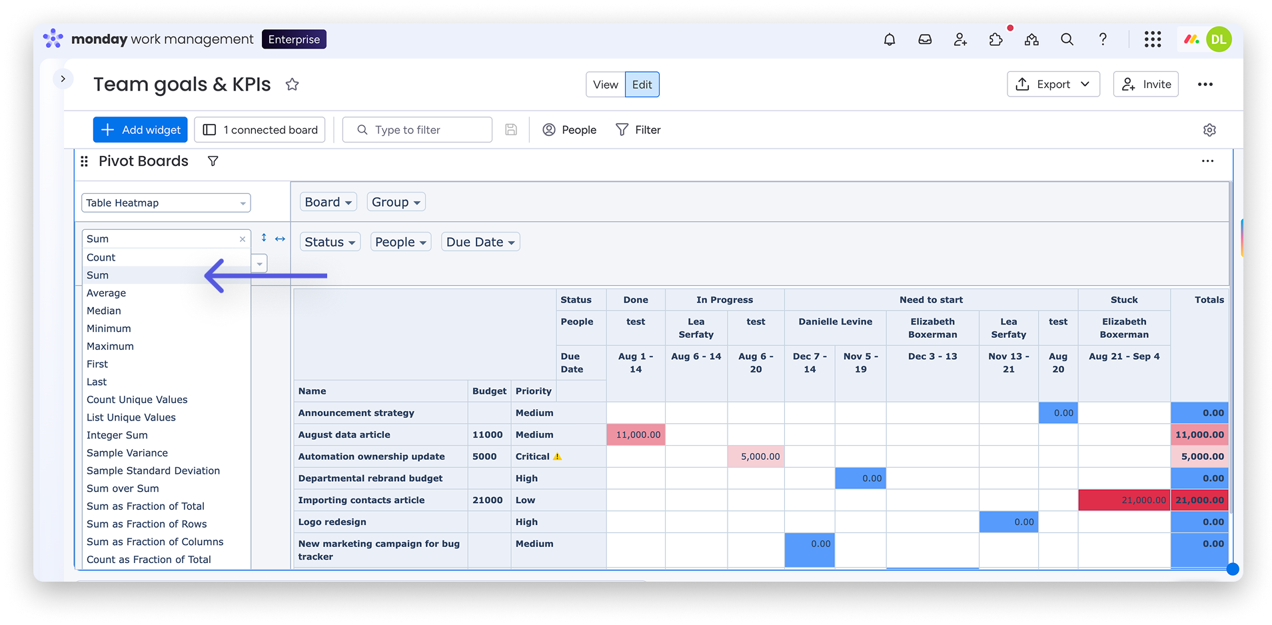Switch dashboard to View mode
The width and height of the screenshot is (1272, 625).
pos(605,85)
